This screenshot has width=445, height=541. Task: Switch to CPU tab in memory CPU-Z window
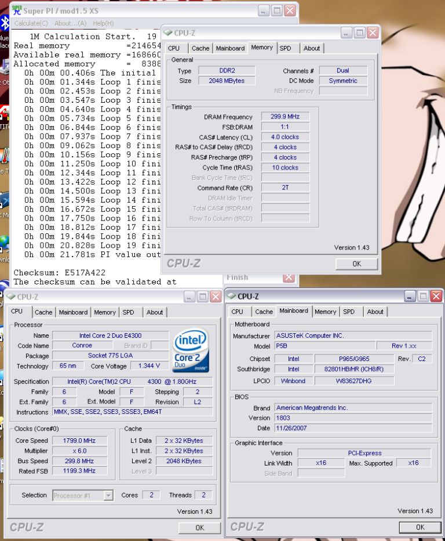pos(174,48)
